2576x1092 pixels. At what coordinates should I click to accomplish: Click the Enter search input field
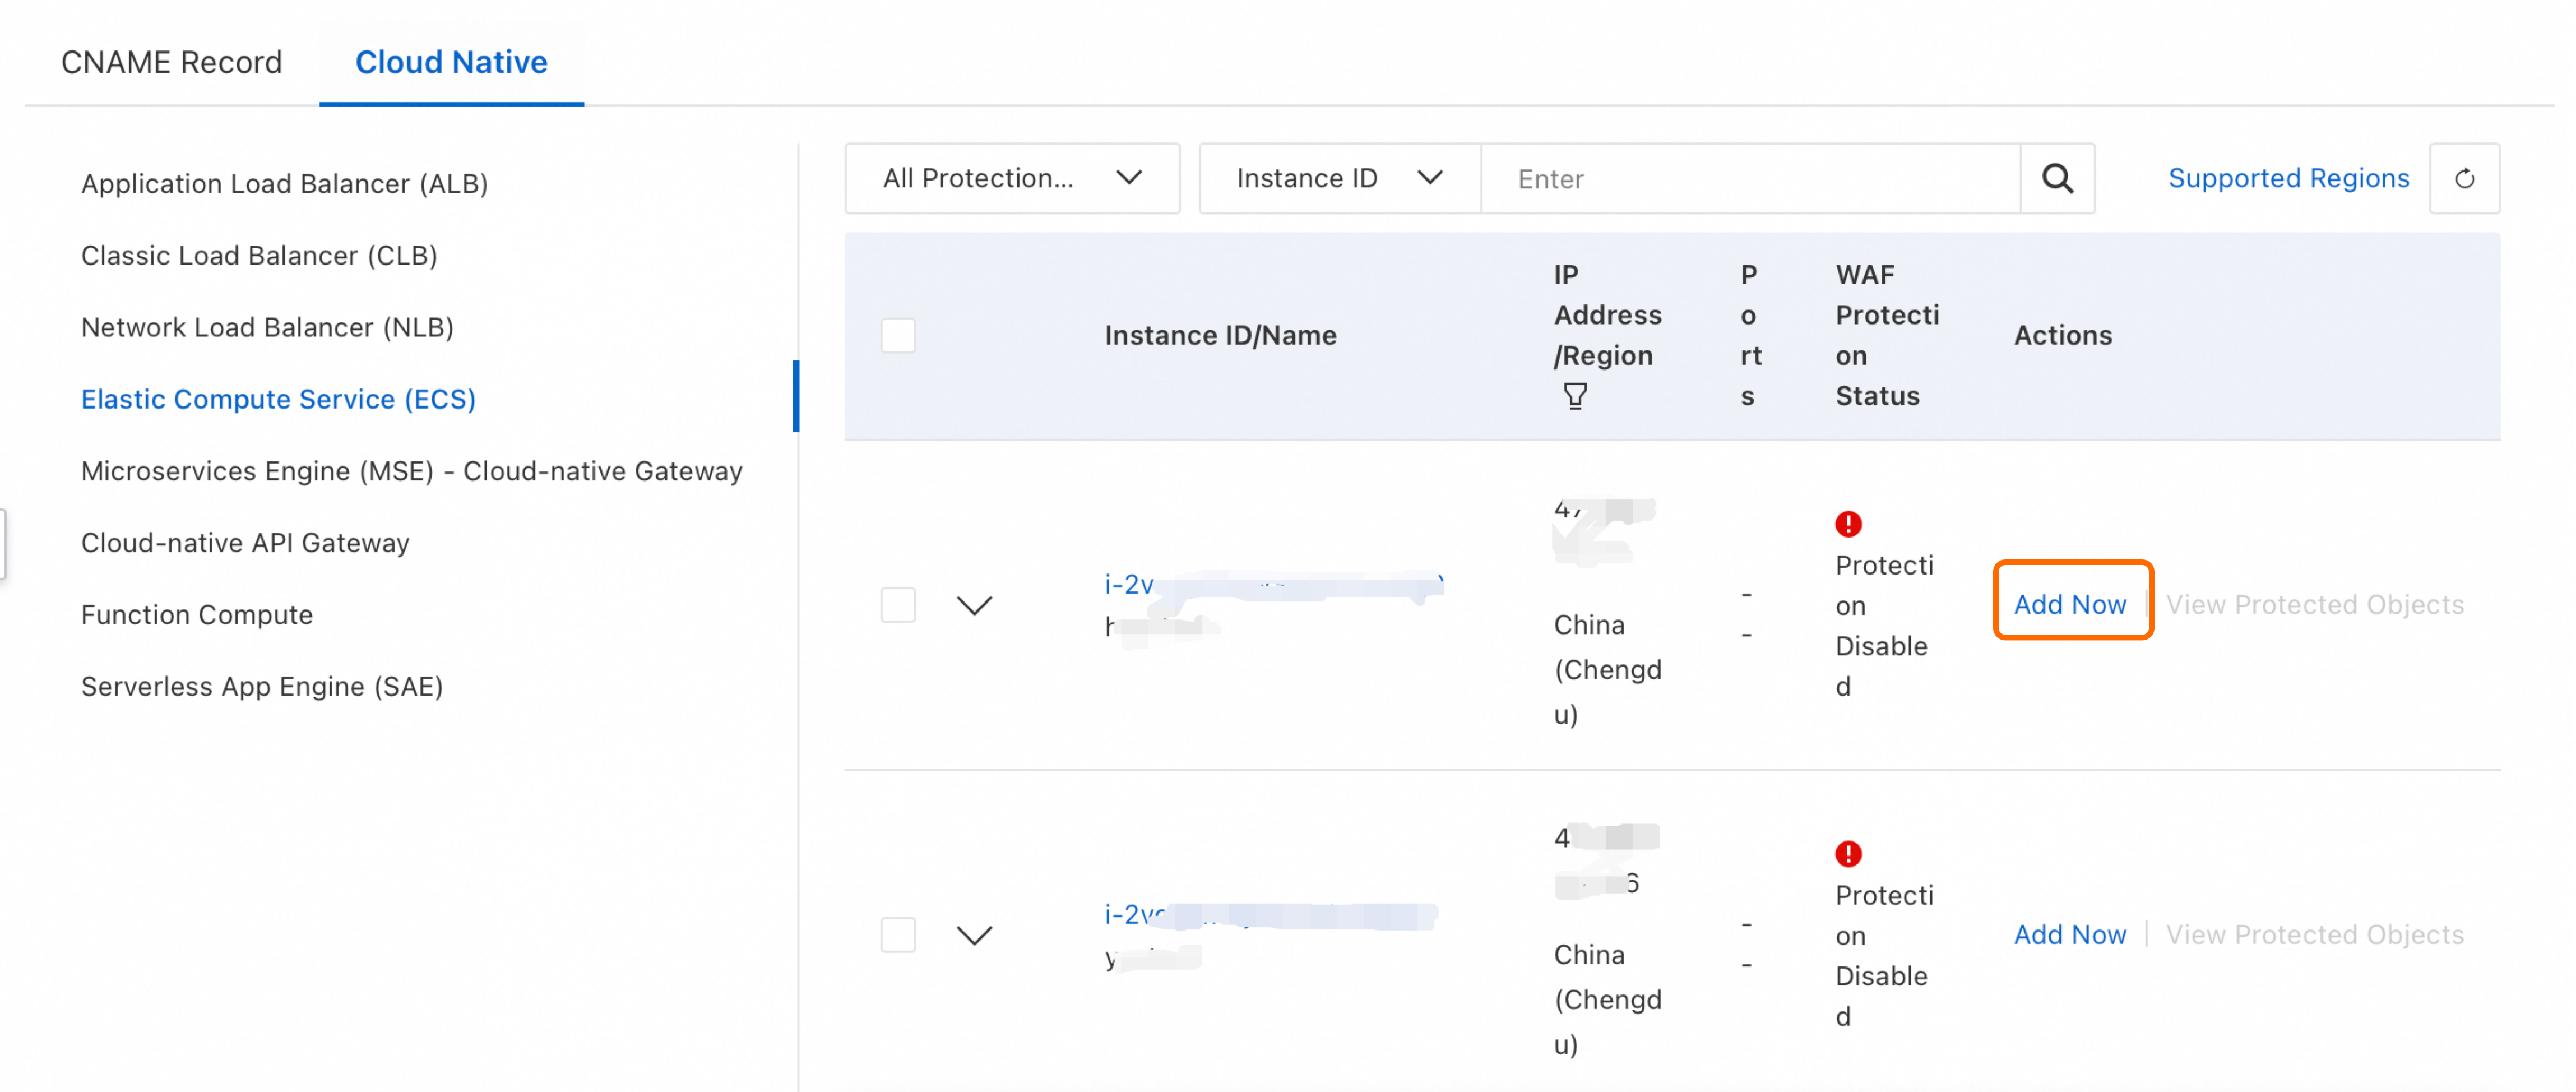point(1750,178)
